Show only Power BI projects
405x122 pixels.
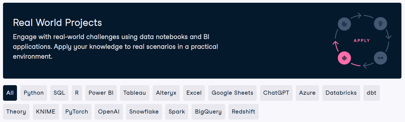click(x=101, y=93)
